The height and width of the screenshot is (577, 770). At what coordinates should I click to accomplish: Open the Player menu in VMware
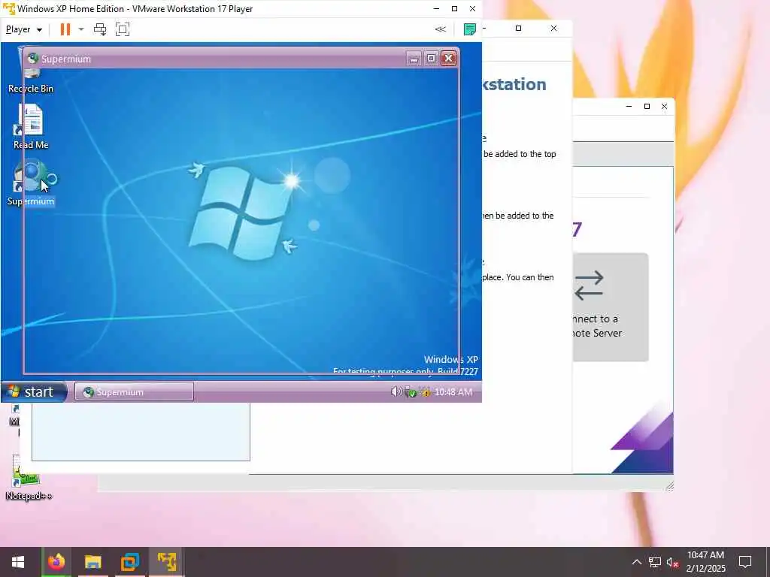pos(23,29)
